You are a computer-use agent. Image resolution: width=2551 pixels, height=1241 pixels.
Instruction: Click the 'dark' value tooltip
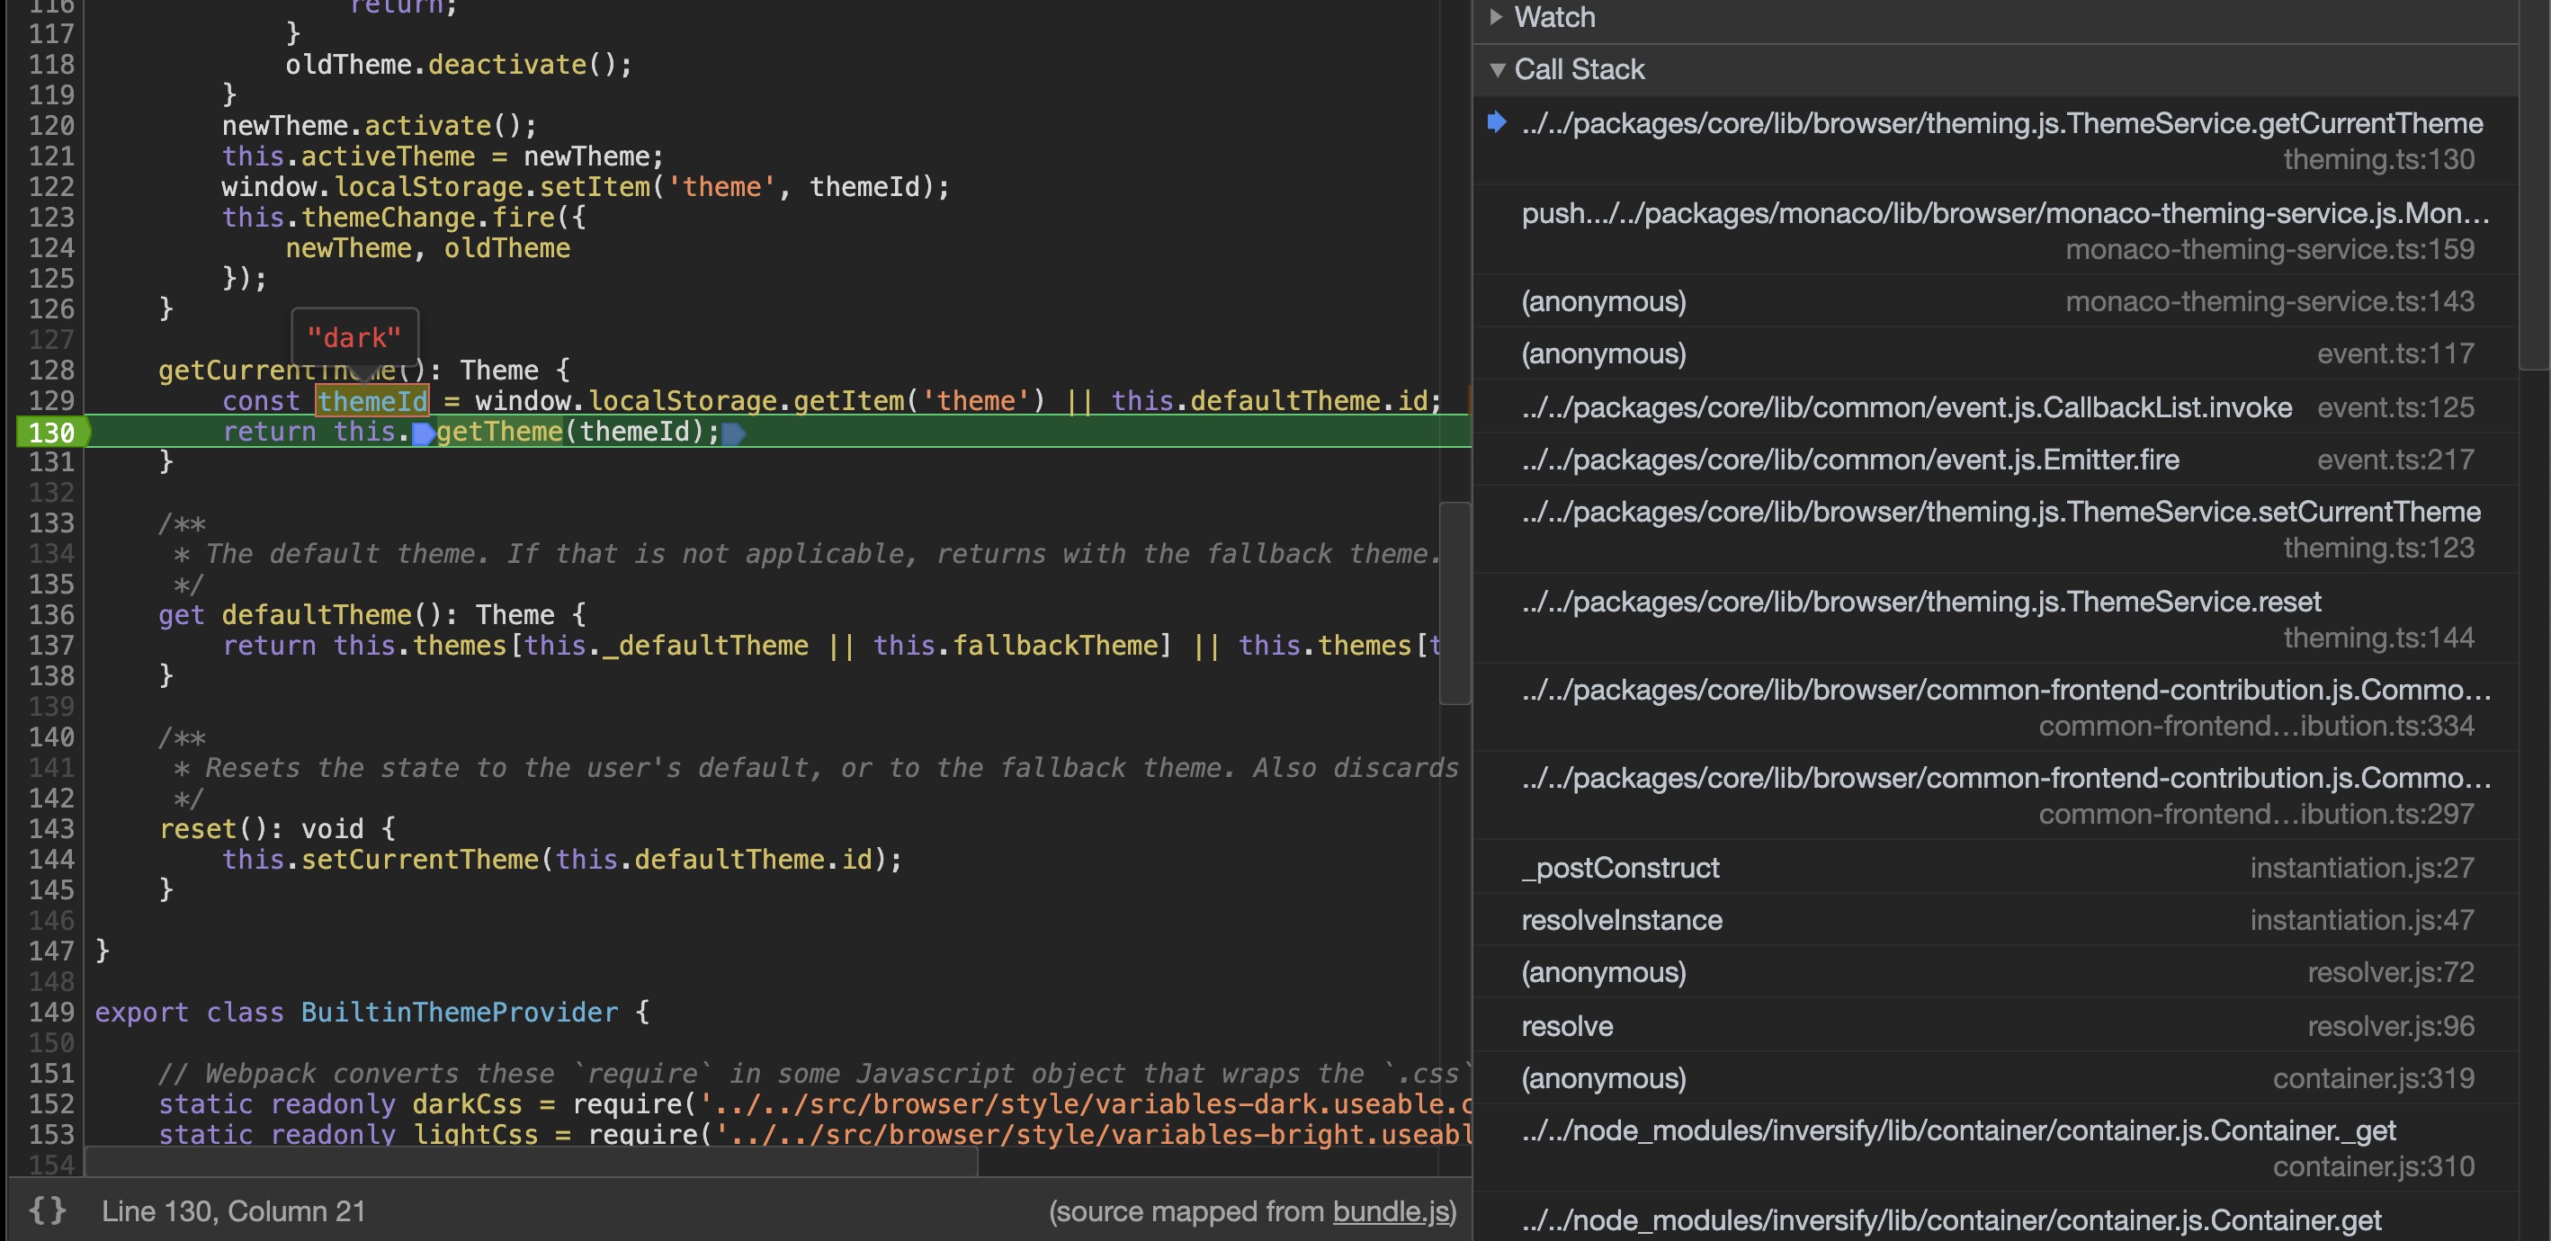tap(354, 336)
